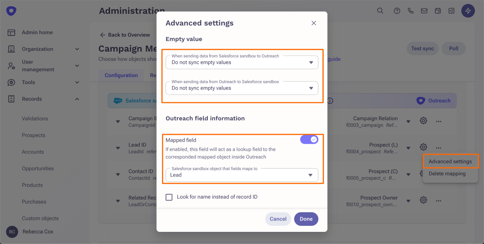Toggle the Mapped field switch off
484x244 pixels.
[309, 139]
